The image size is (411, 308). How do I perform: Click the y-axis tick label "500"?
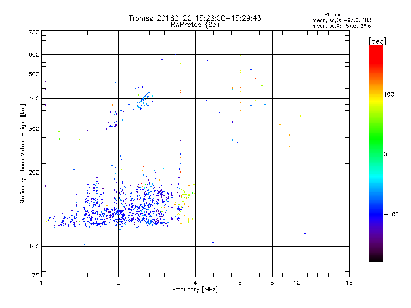(x=34, y=74)
